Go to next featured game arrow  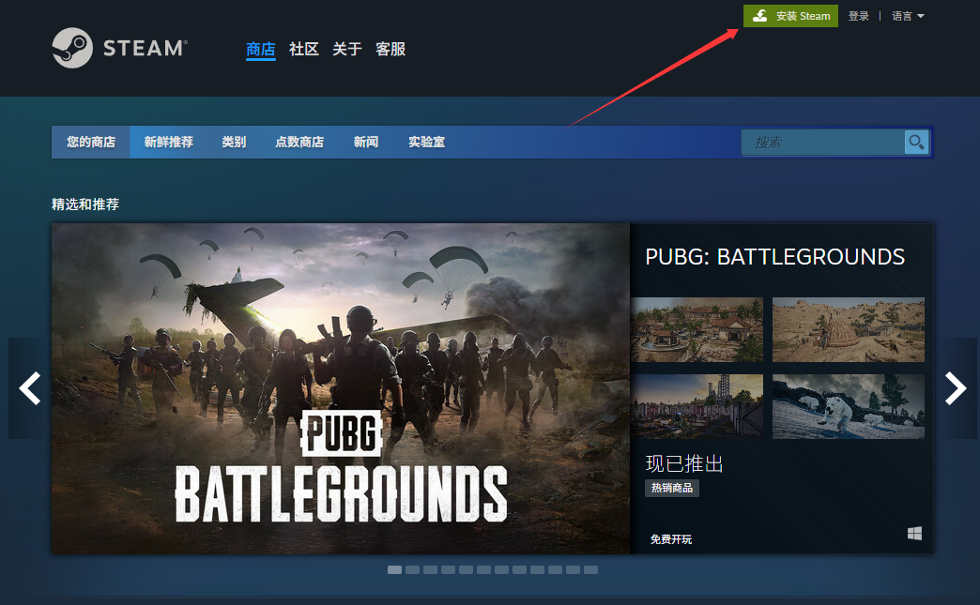(x=956, y=388)
